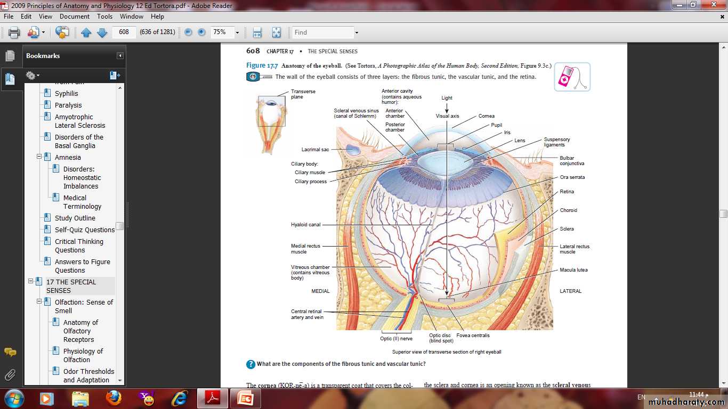Open the Tools menu
The width and height of the screenshot is (728, 409).
click(104, 17)
